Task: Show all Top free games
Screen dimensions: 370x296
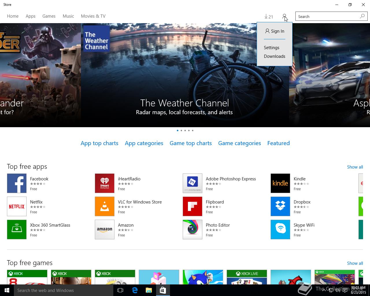Action: pyautogui.click(x=355, y=263)
